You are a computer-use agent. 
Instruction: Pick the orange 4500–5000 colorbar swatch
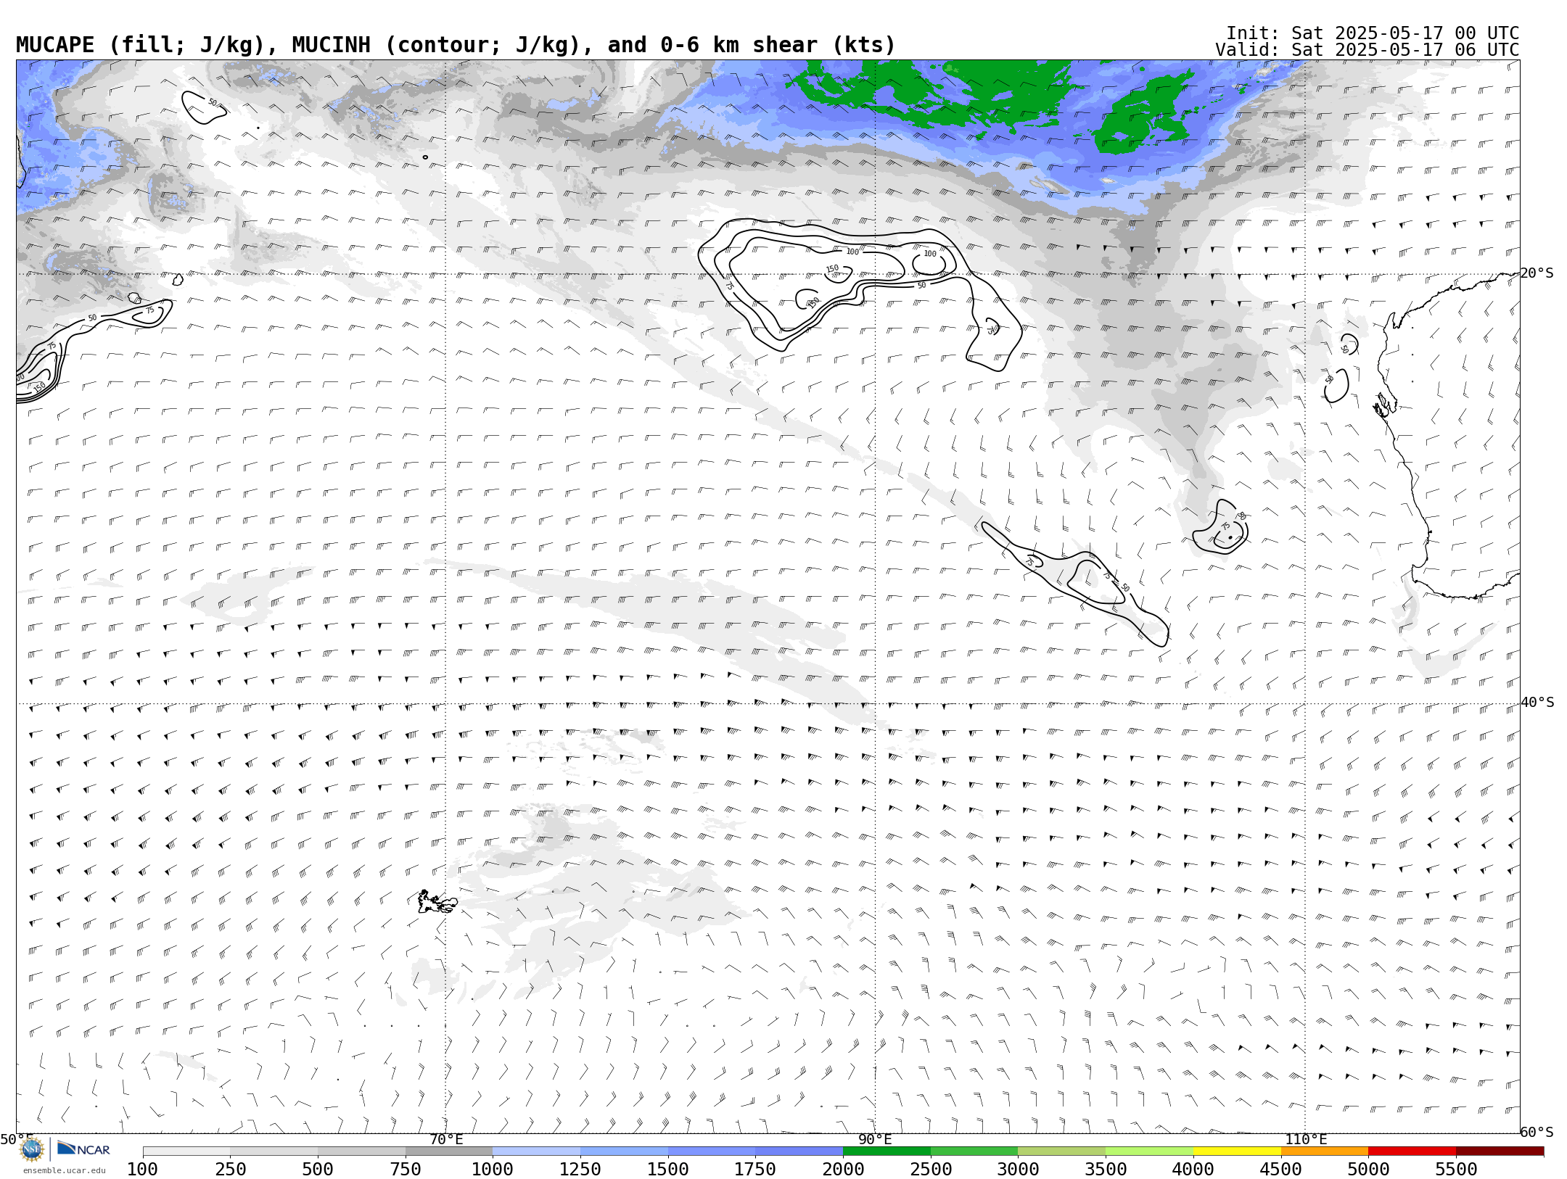[x=1325, y=1151]
